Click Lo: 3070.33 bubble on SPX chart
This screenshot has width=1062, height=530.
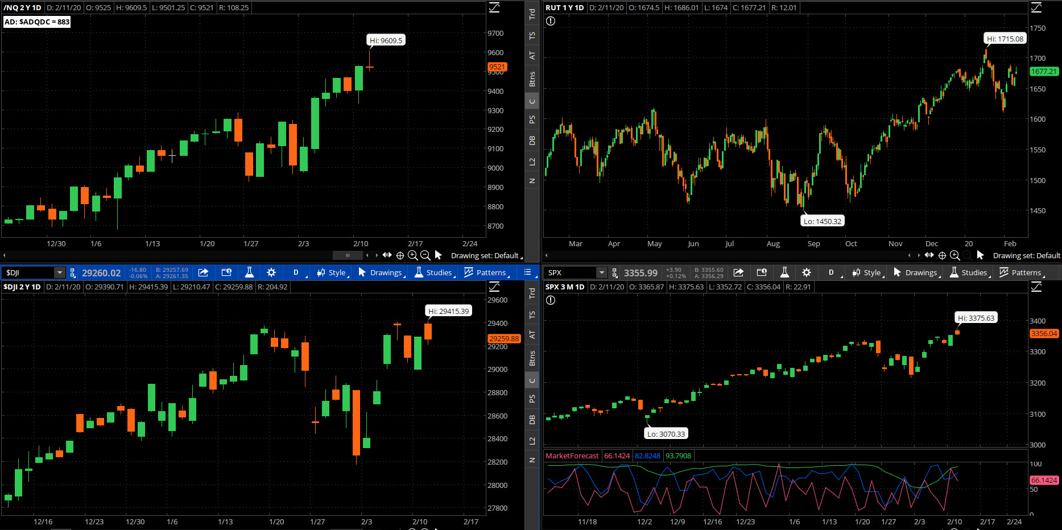click(666, 434)
